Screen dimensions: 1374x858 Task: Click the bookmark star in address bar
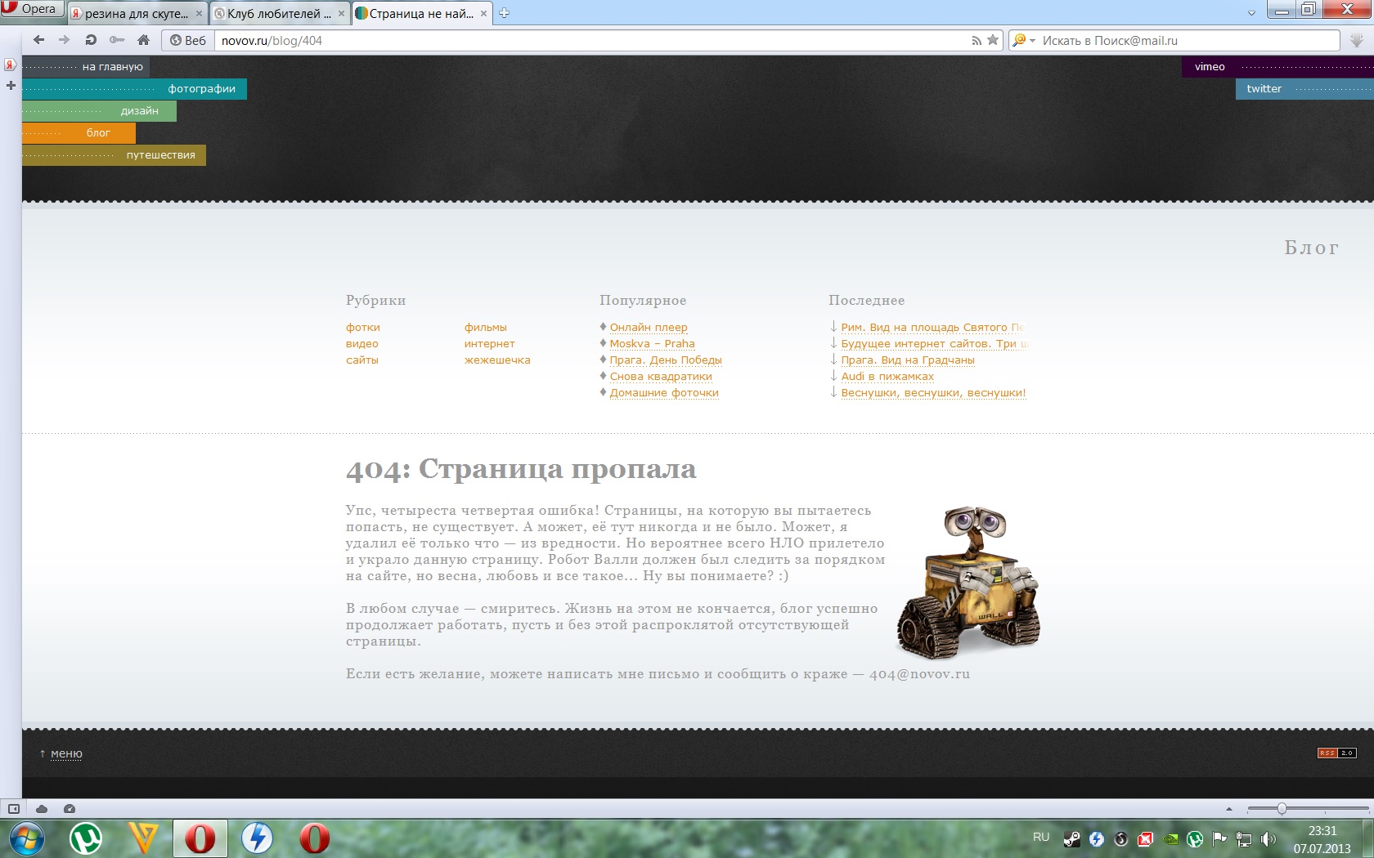pyautogui.click(x=993, y=40)
